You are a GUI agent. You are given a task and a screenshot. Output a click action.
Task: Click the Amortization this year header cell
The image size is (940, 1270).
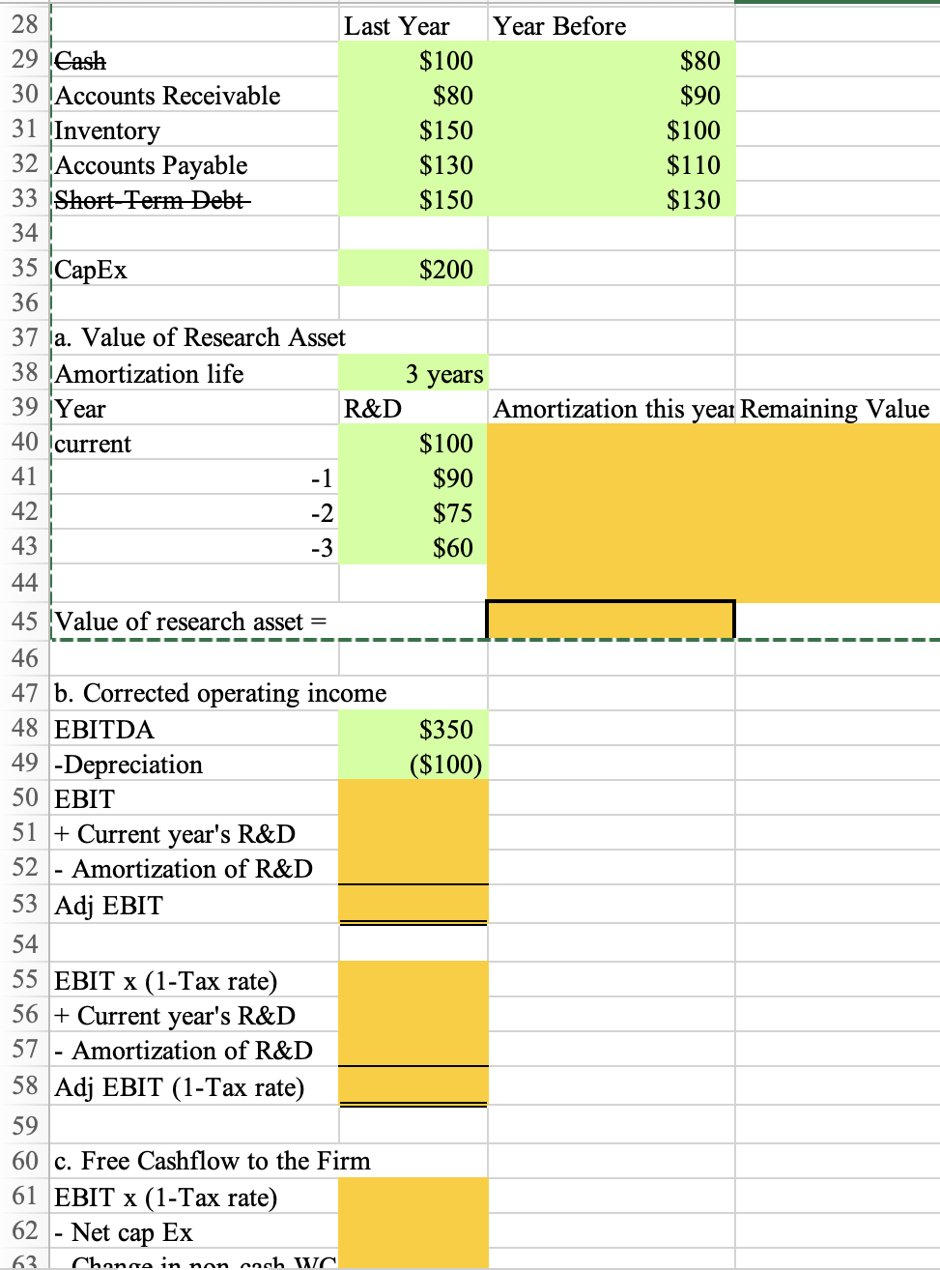[x=609, y=408]
